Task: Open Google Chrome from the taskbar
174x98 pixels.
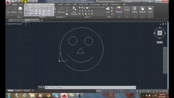Action: point(48,96)
